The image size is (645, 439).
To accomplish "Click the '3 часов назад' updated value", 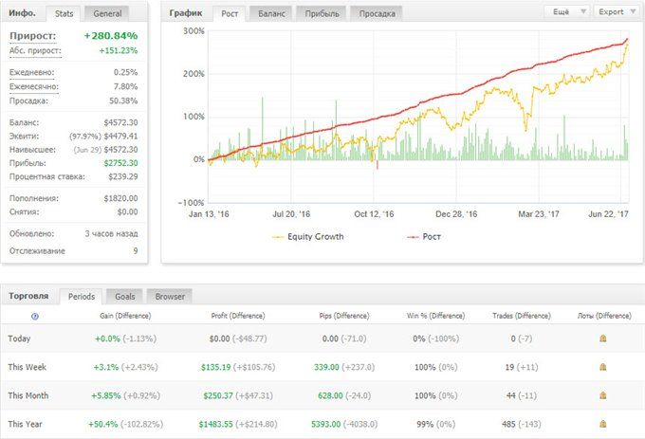I will 111,234.
